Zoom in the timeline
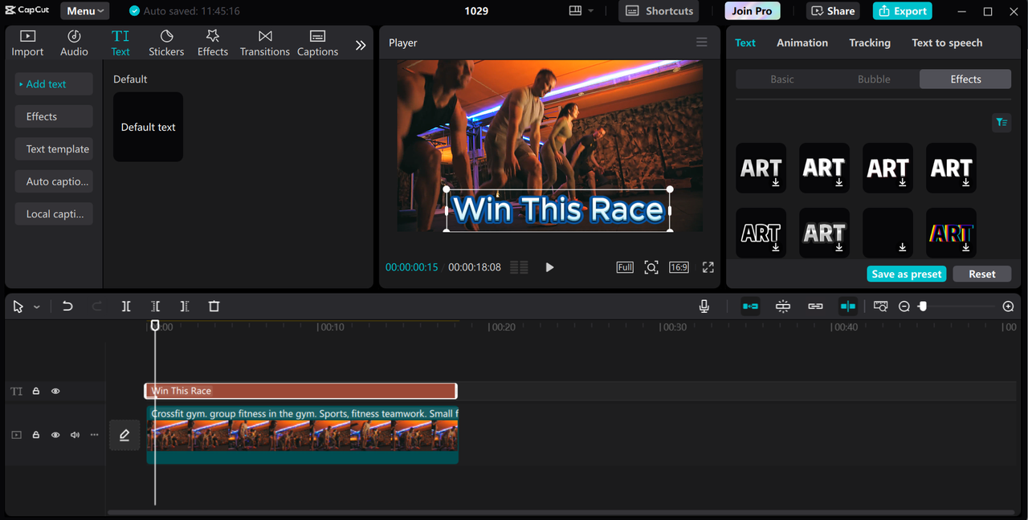1028x520 pixels. pos(1009,307)
